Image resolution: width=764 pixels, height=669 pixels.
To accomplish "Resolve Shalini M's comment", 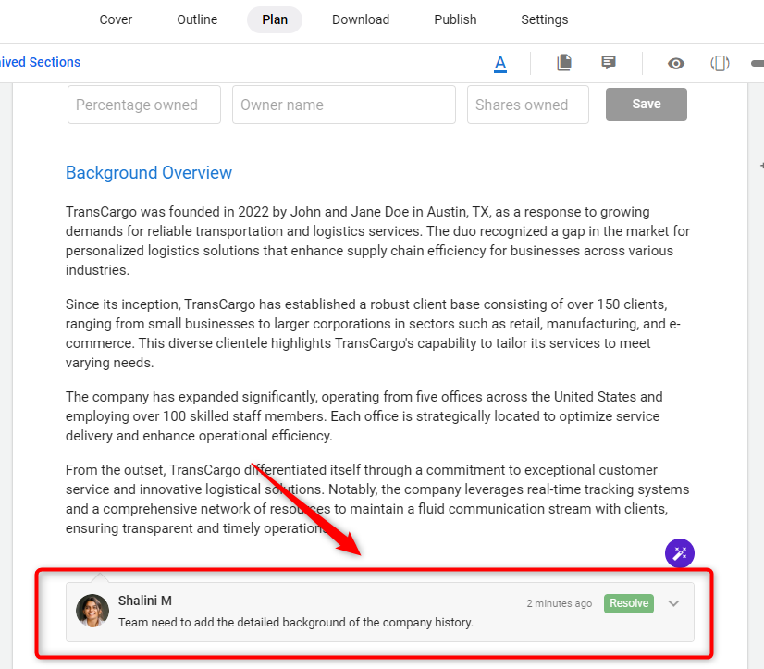I will [629, 603].
